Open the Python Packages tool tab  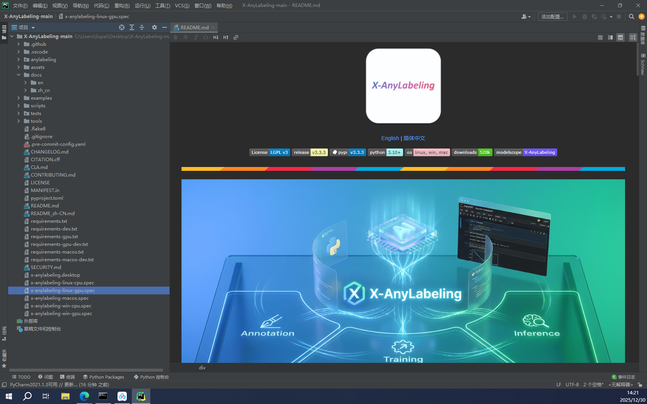(104, 377)
